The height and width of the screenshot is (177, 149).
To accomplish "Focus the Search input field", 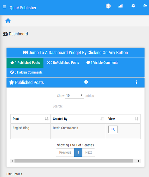I will pyautogui.click(x=81, y=106).
